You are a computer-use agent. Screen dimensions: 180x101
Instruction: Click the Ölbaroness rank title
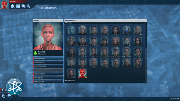point(42,54)
